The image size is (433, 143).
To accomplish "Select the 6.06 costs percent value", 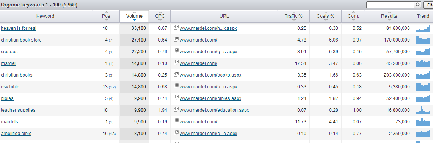I will [x=334, y=40].
